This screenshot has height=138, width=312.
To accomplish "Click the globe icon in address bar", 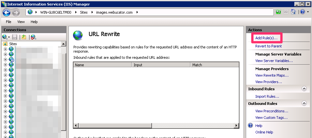I will (x=30, y=12).
